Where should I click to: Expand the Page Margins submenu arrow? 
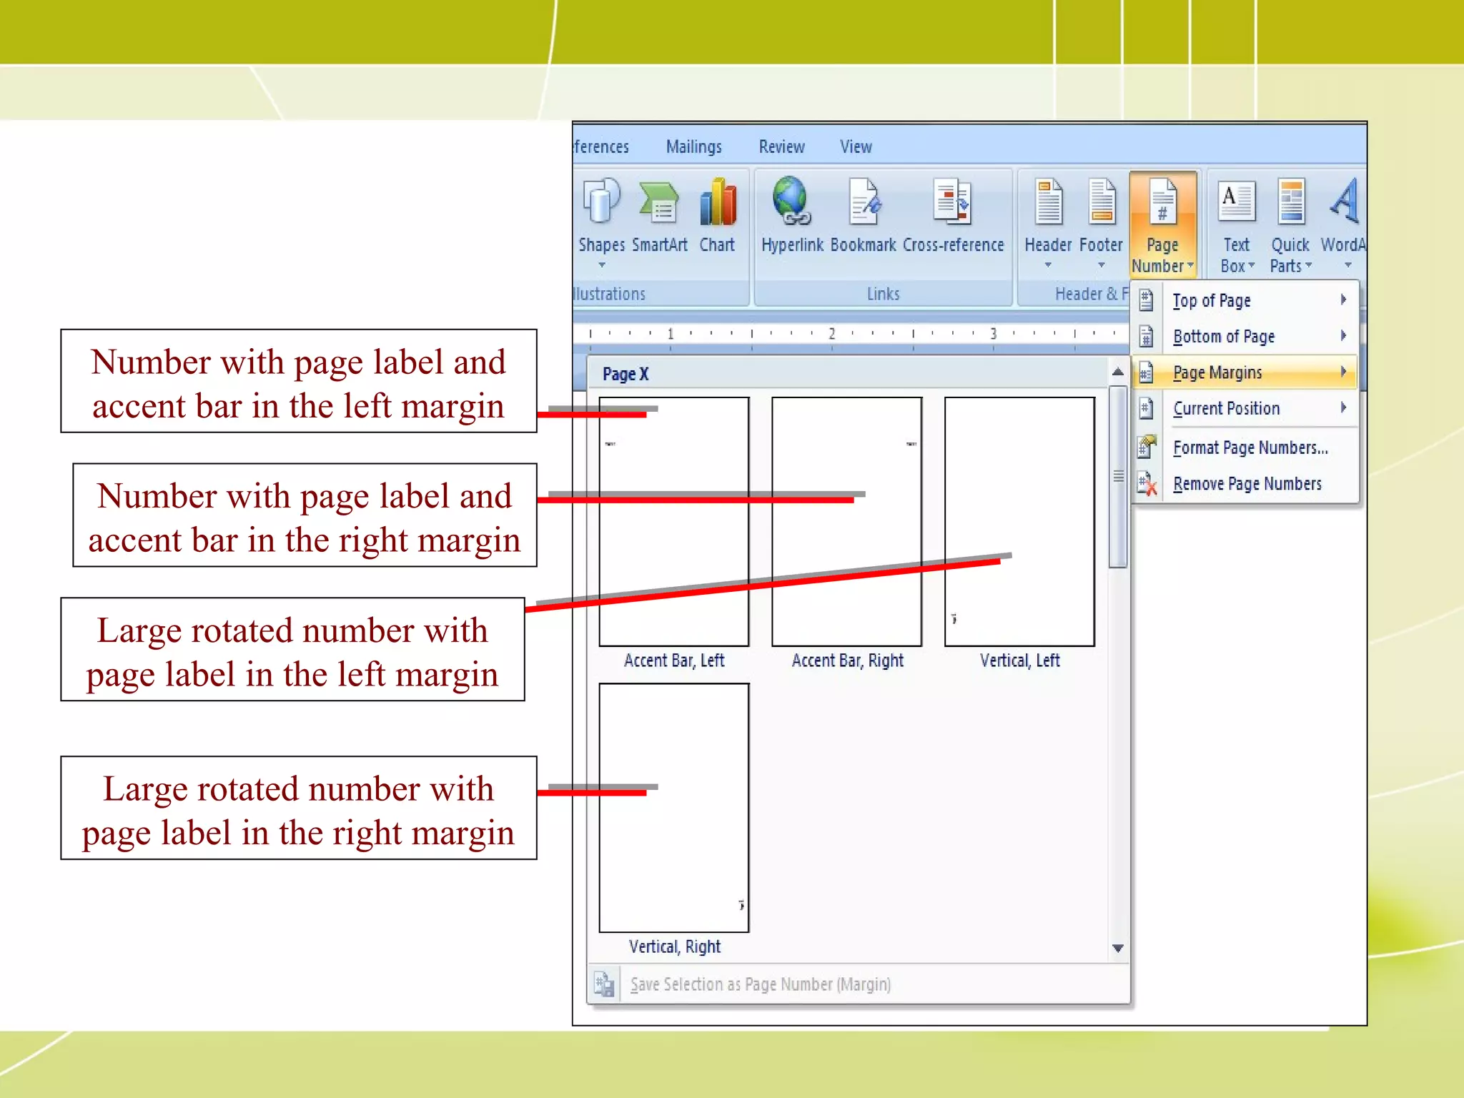pos(1343,372)
